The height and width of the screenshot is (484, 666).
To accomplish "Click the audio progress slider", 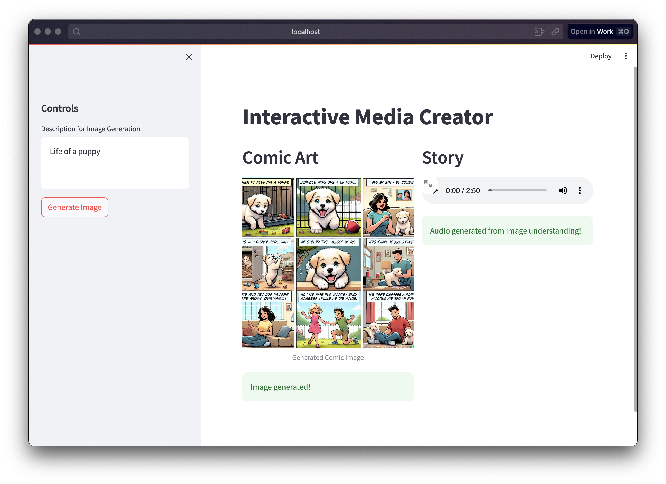I will coord(517,190).
